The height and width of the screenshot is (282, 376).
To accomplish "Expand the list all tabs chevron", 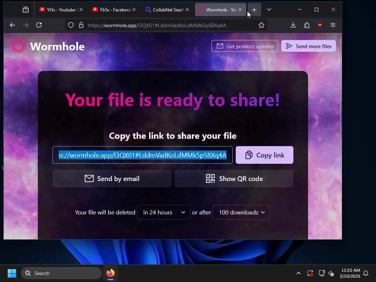I will click(x=269, y=10).
